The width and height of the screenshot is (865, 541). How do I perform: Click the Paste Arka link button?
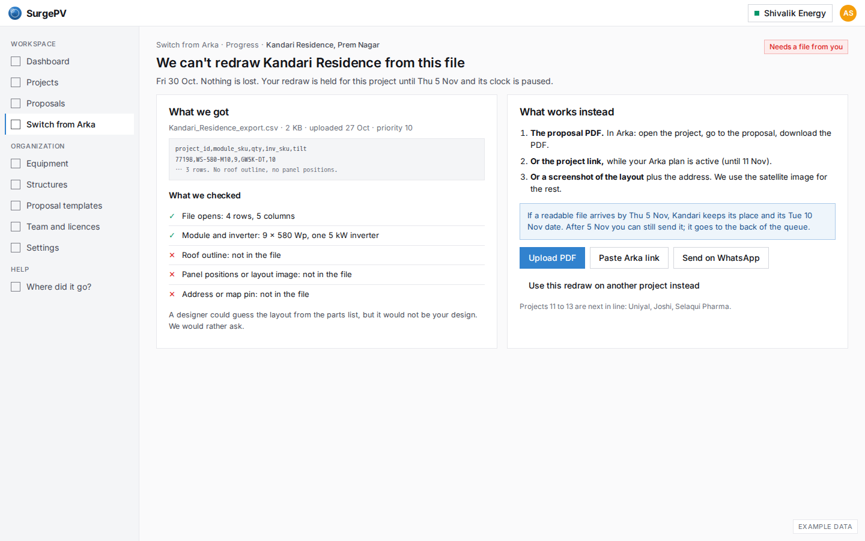(629, 258)
